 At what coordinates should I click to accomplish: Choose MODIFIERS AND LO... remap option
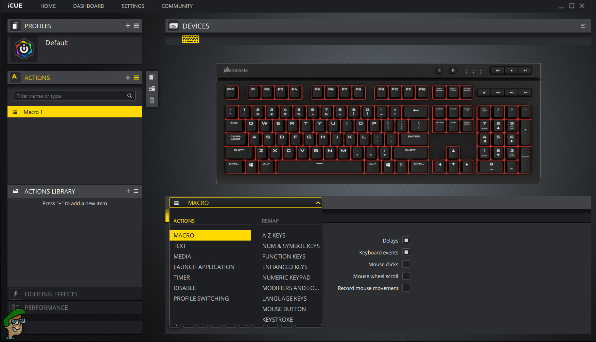[290, 288]
